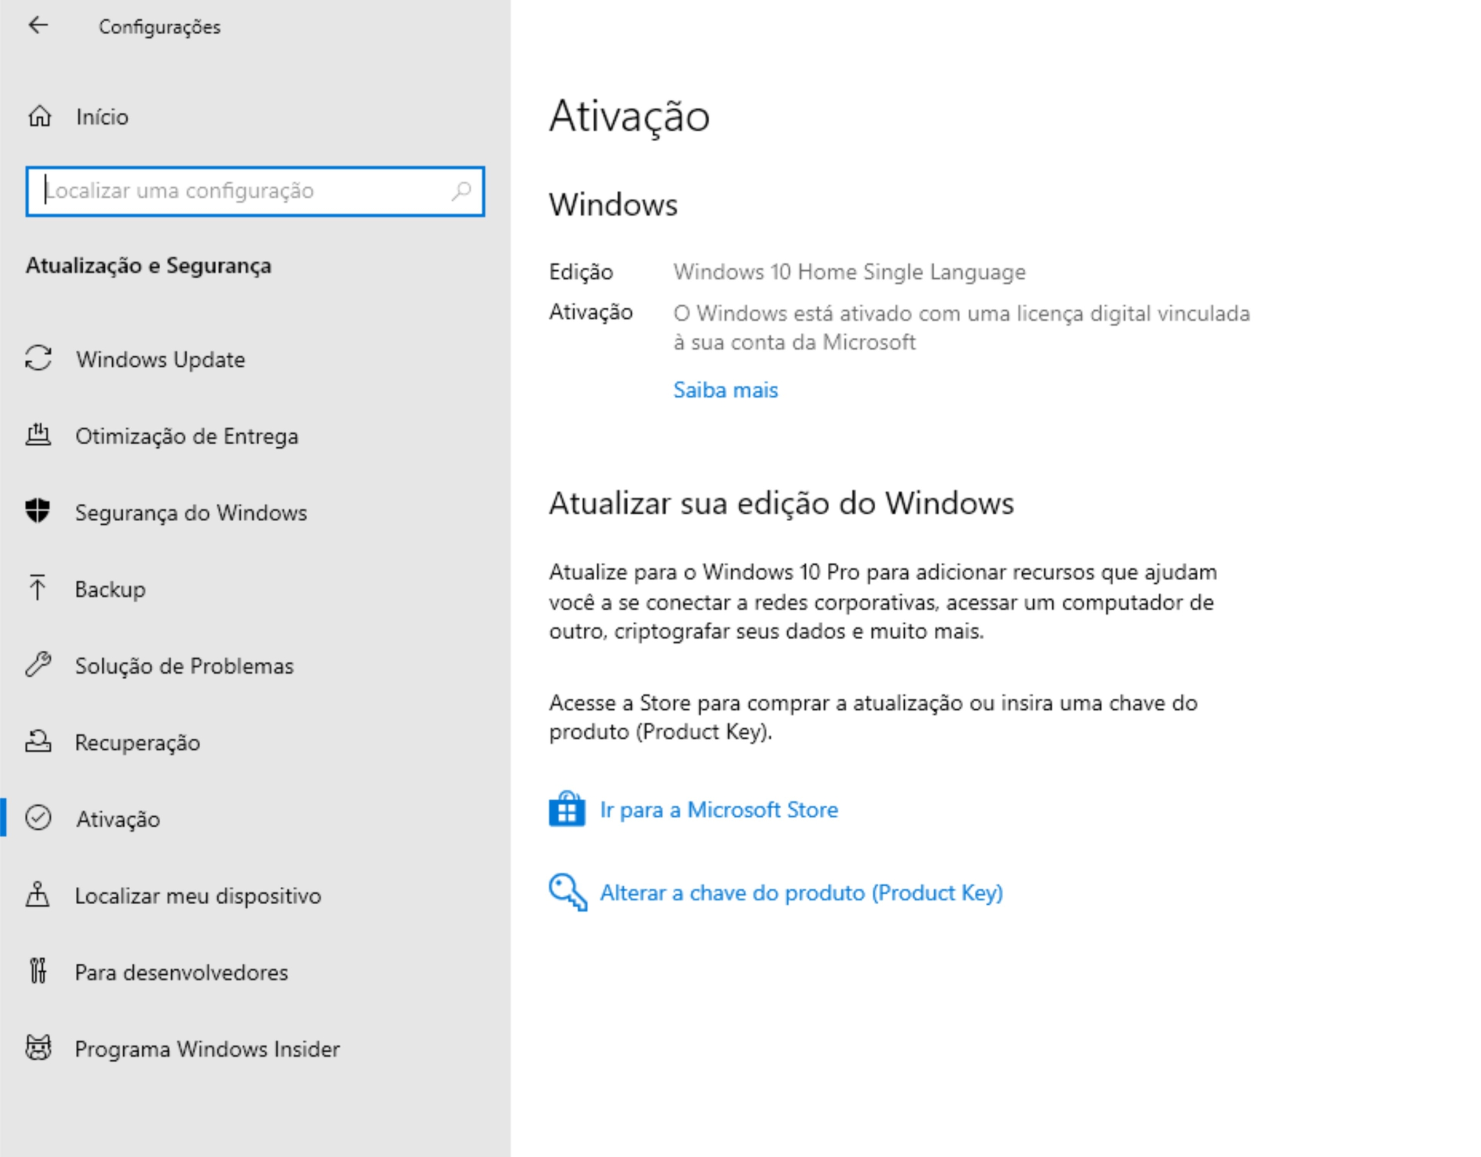The height and width of the screenshot is (1157, 1481).
Task: Click Atualizar sua edição do Windows heading
Action: coord(781,503)
